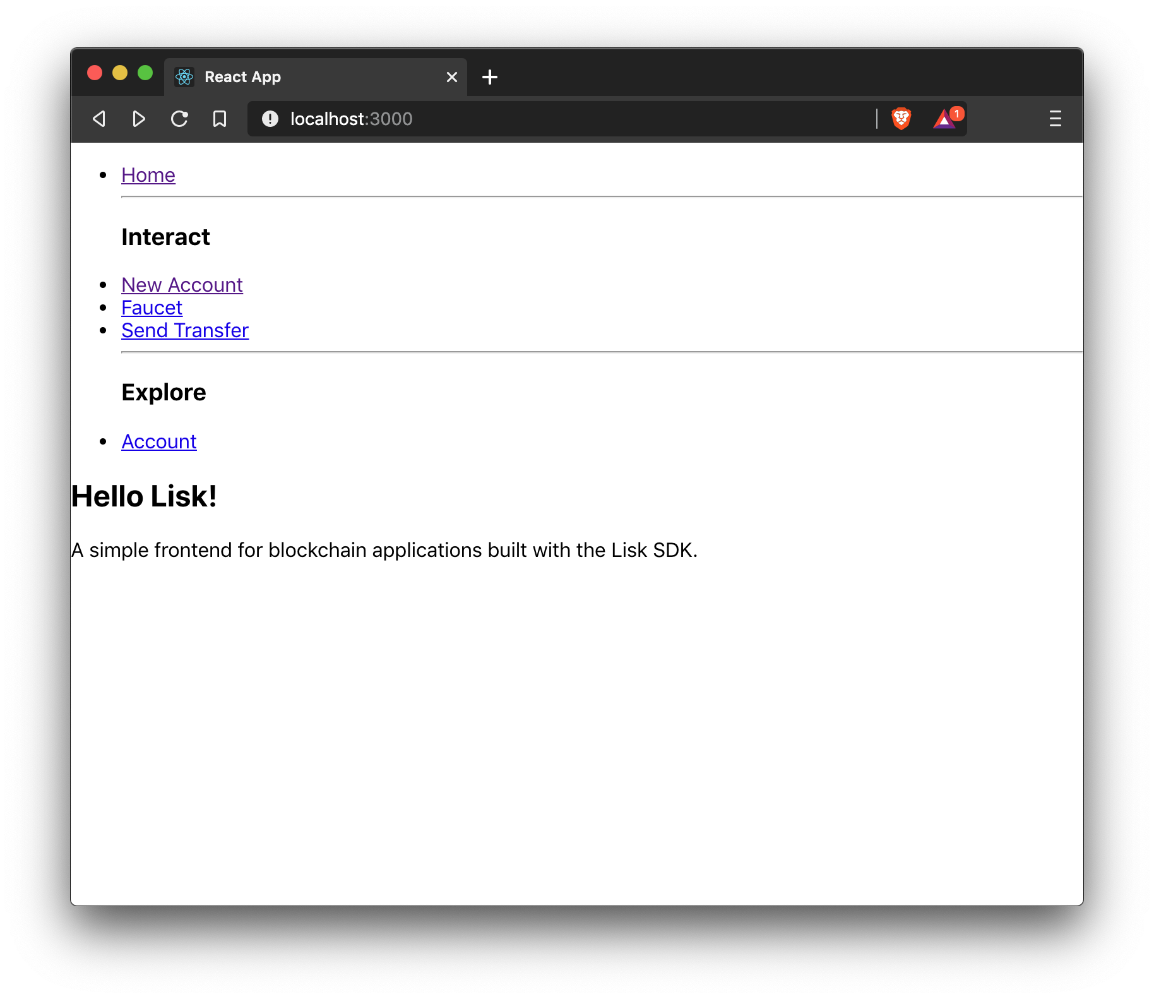Viewport: 1154px width, 999px height.
Task: Open the Faucet link
Action: point(152,308)
